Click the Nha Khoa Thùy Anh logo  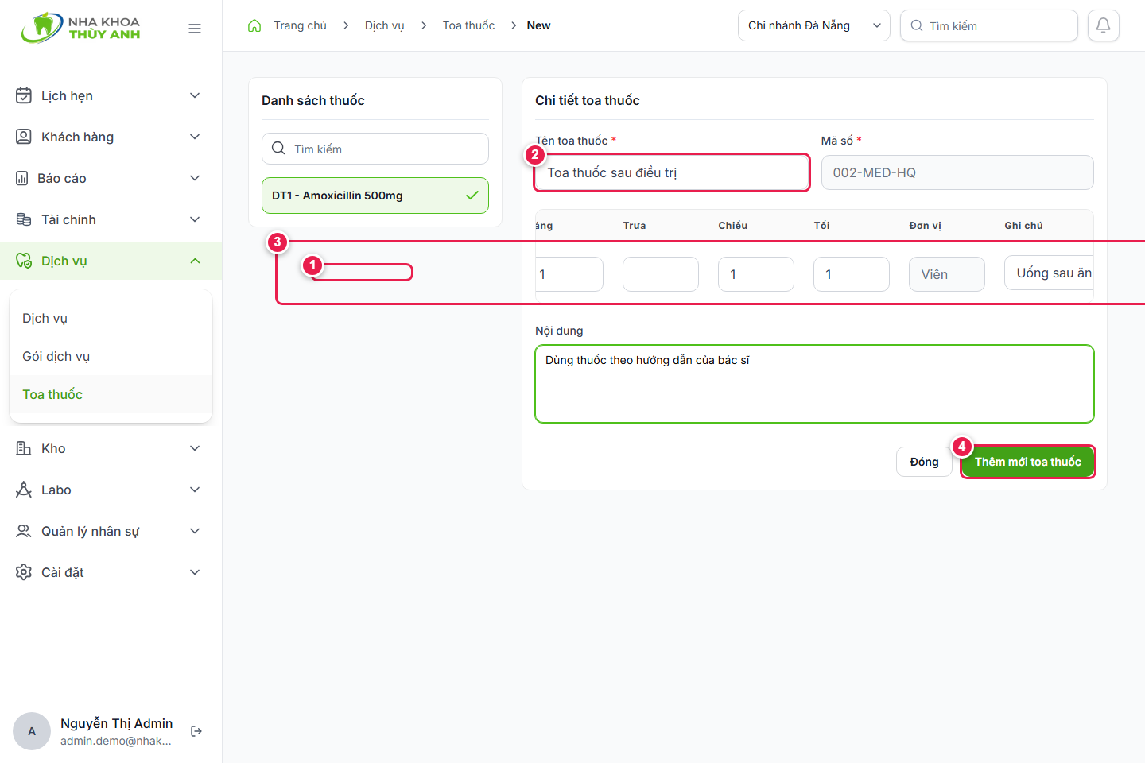tap(81, 28)
